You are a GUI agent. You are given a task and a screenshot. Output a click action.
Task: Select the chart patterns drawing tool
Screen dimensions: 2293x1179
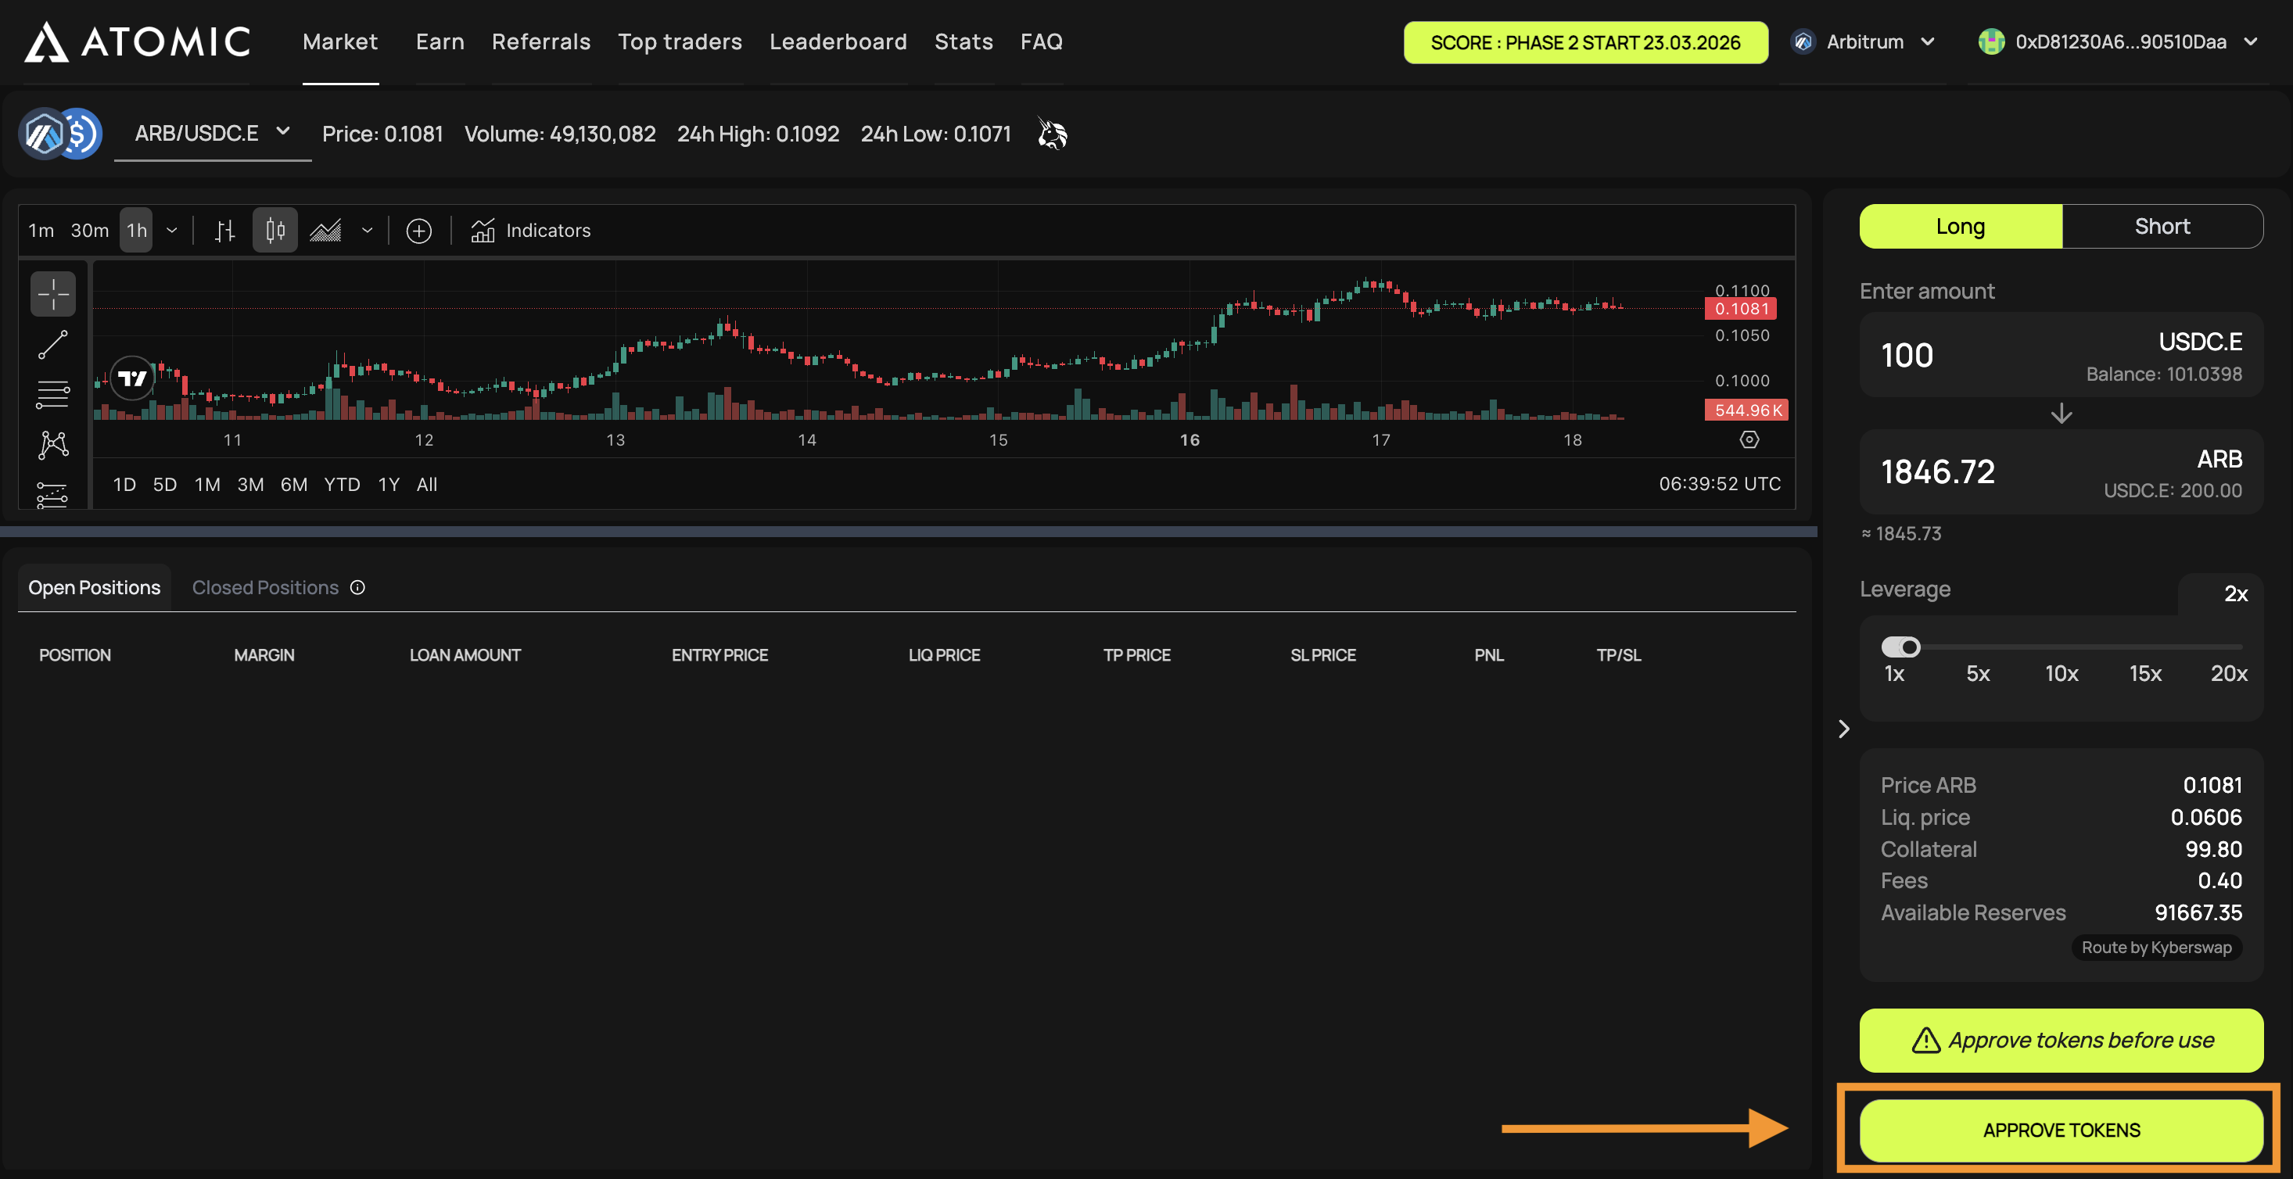click(52, 444)
